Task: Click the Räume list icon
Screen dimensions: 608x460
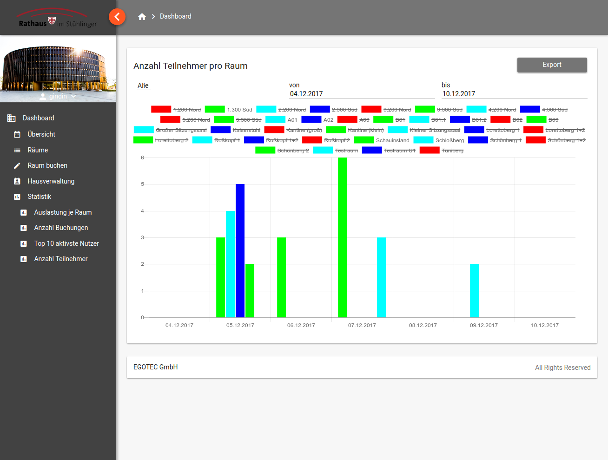Action: [x=17, y=150]
